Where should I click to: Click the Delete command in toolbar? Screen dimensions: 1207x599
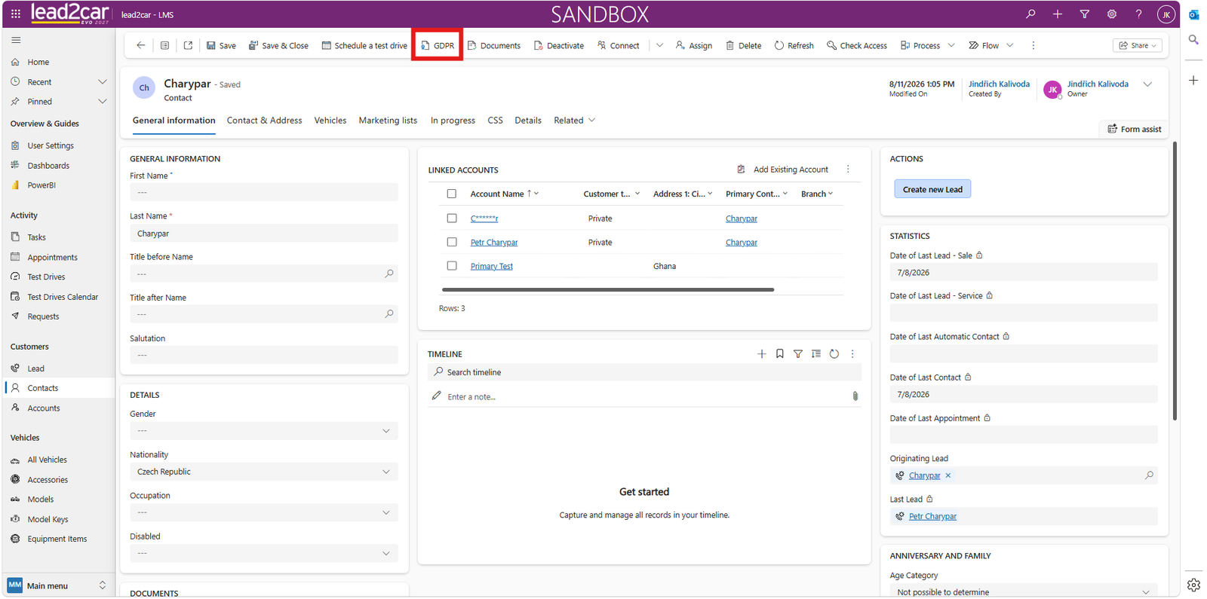[x=744, y=45]
